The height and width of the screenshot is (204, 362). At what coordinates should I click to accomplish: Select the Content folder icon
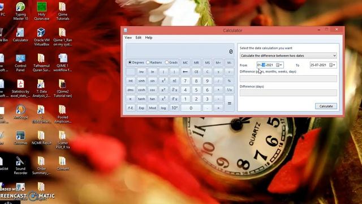coord(63,164)
